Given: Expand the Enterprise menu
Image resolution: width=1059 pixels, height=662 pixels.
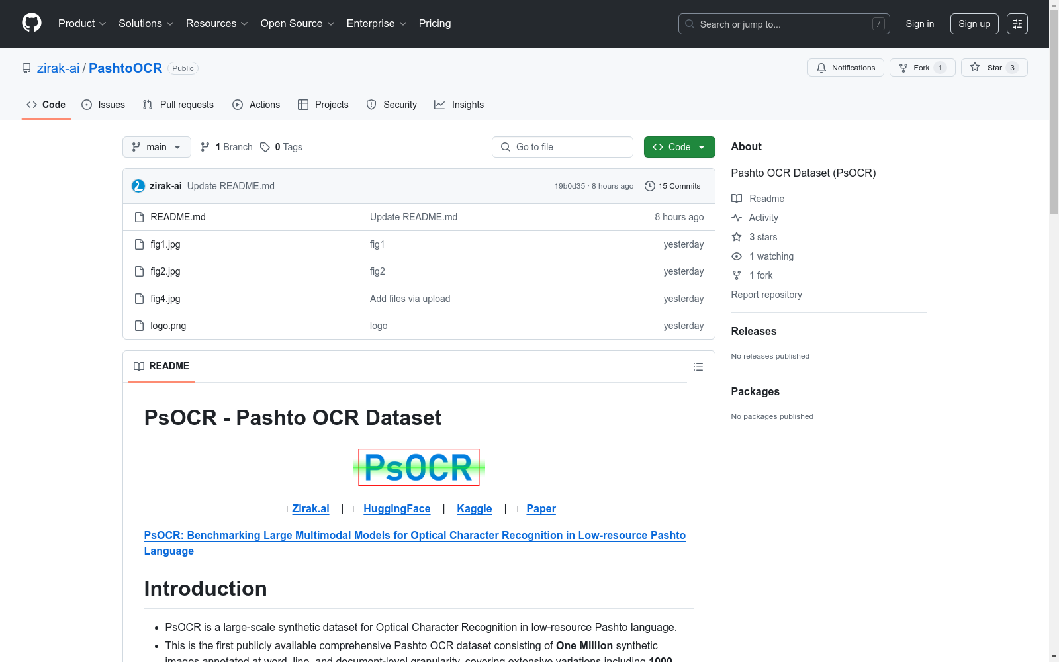Looking at the screenshot, I should pos(376,24).
